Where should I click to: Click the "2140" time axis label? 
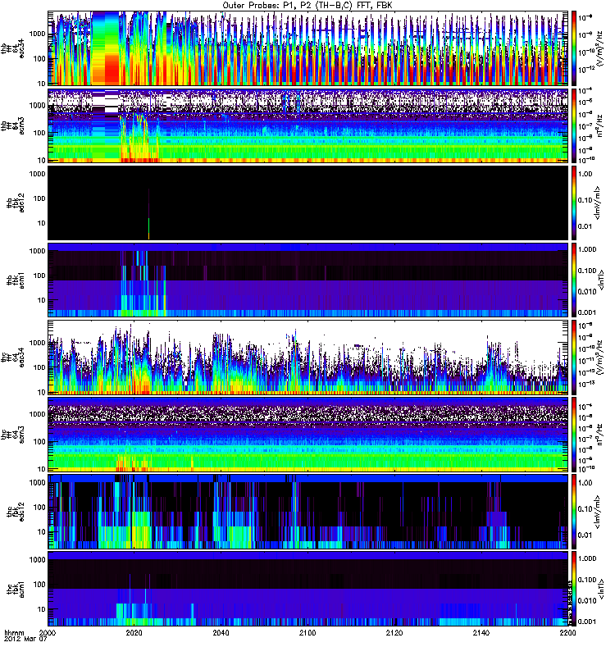click(481, 632)
